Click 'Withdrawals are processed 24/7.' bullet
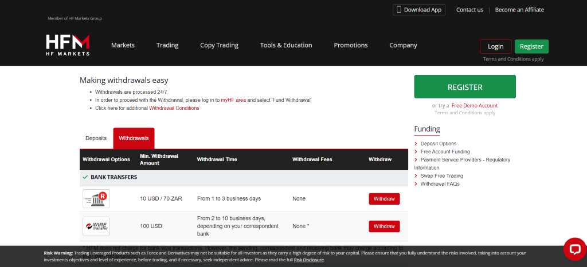This screenshot has height=267, width=587. (x=131, y=92)
